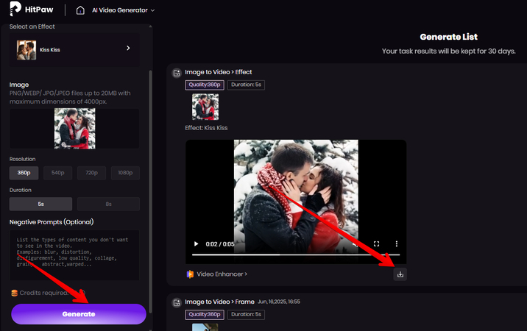Click the 'Image to Video > Frame' heading
Viewport: 527px width, 331px height.
(219, 302)
